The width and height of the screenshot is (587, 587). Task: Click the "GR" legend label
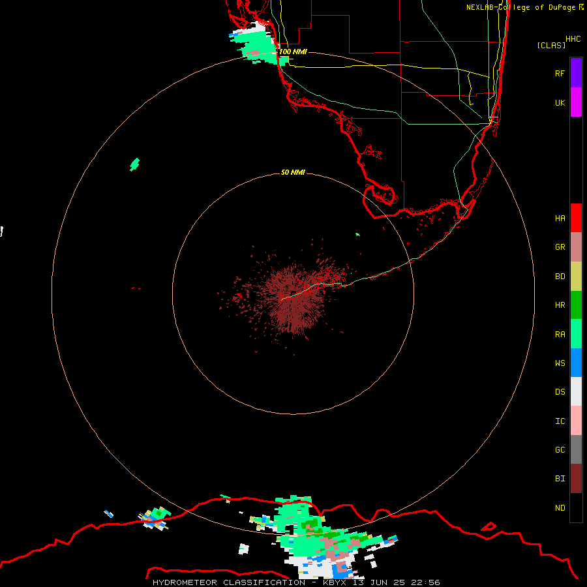pos(560,247)
